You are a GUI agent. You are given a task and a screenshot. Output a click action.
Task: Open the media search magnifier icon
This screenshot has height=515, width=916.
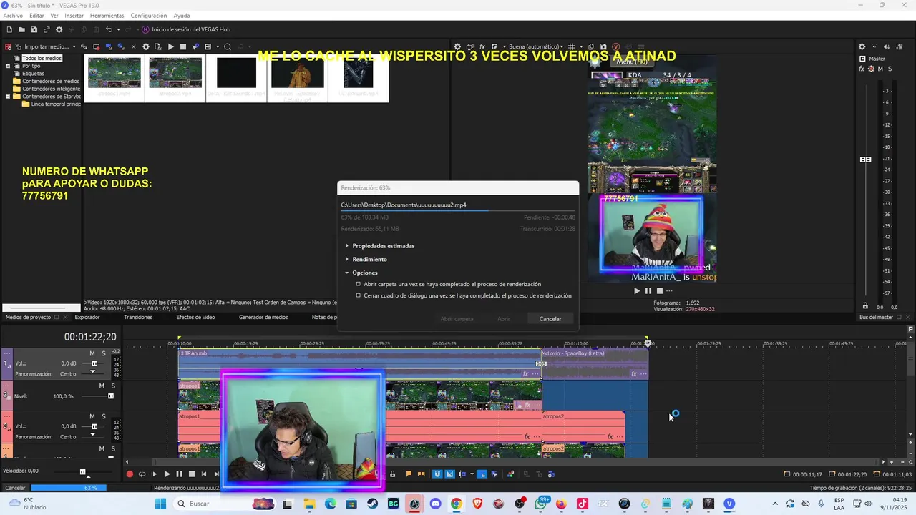[x=227, y=46]
